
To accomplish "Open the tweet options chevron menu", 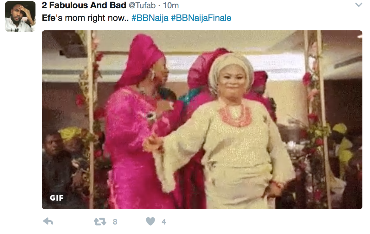I will [x=359, y=5].
